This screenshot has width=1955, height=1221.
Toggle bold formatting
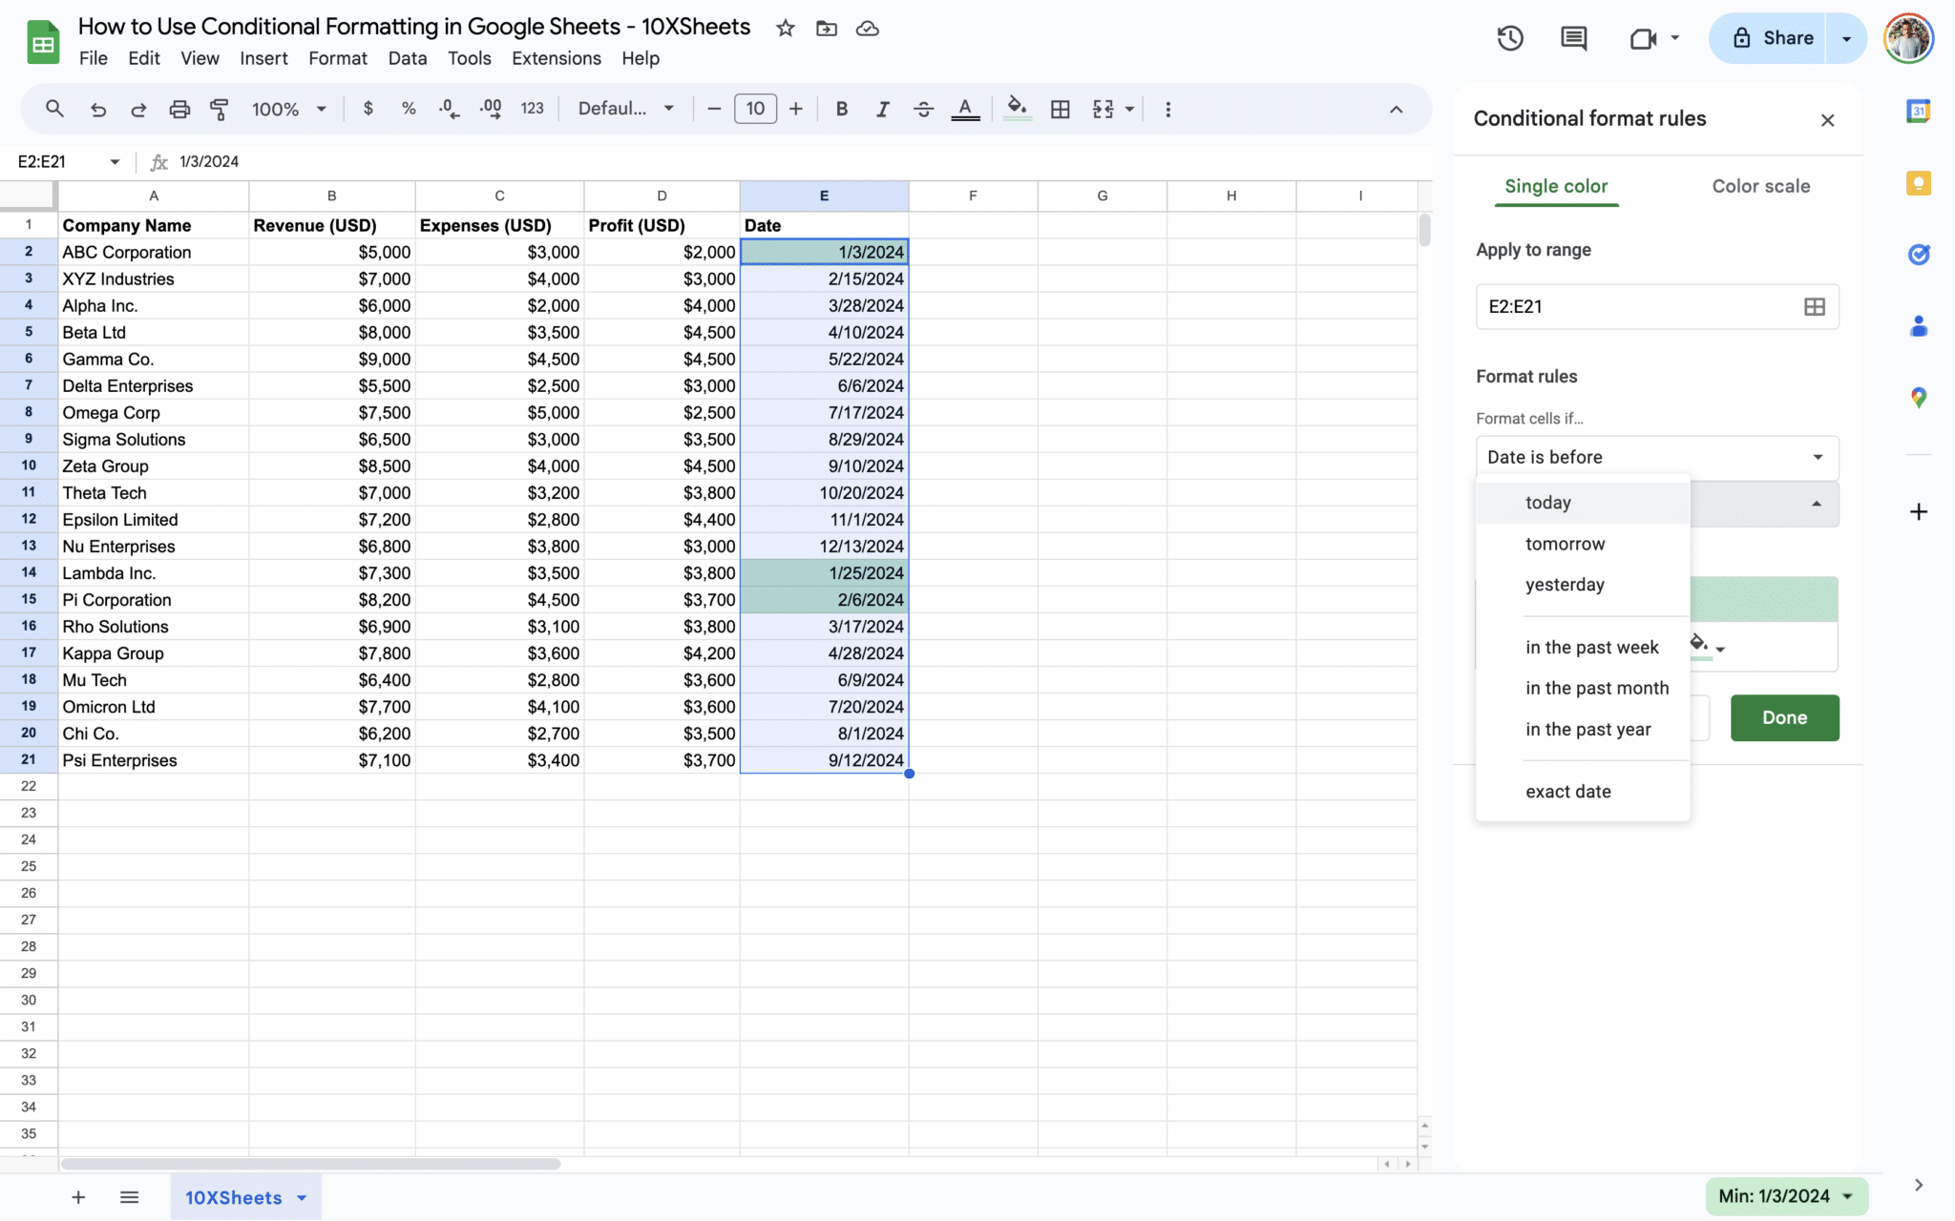tap(841, 109)
